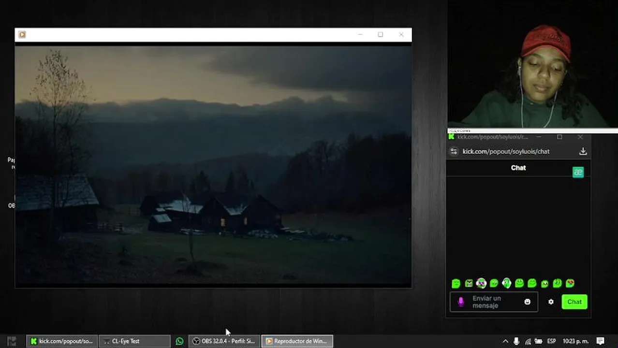Change input language via ESP indicator
This screenshot has width=618, height=348.
coord(551,341)
